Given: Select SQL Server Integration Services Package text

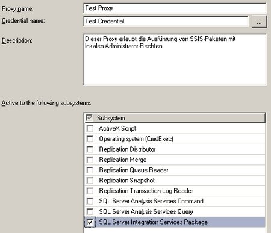Looking at the screenshot, I should [x=154, y=222].
